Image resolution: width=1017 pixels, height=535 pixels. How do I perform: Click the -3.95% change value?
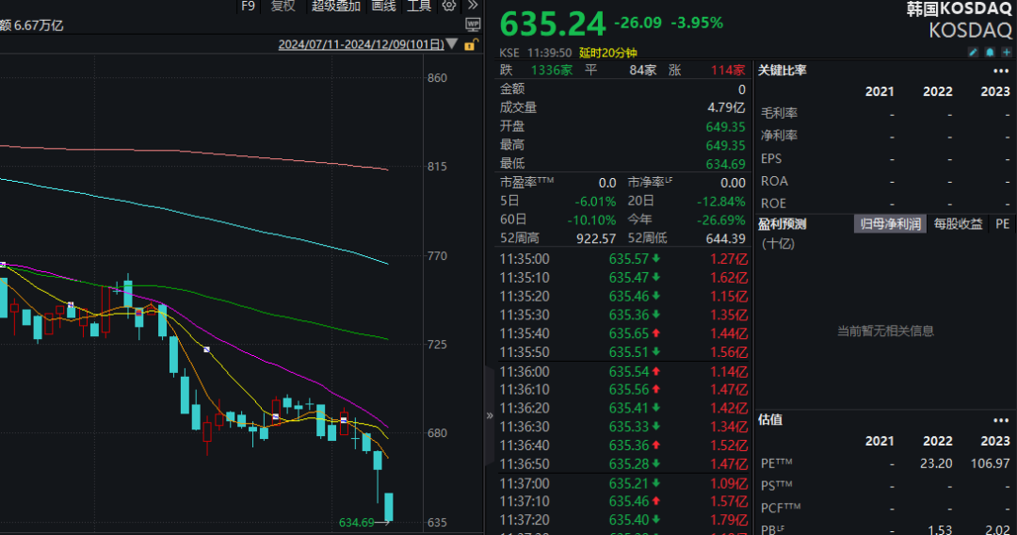pos(697,23)
